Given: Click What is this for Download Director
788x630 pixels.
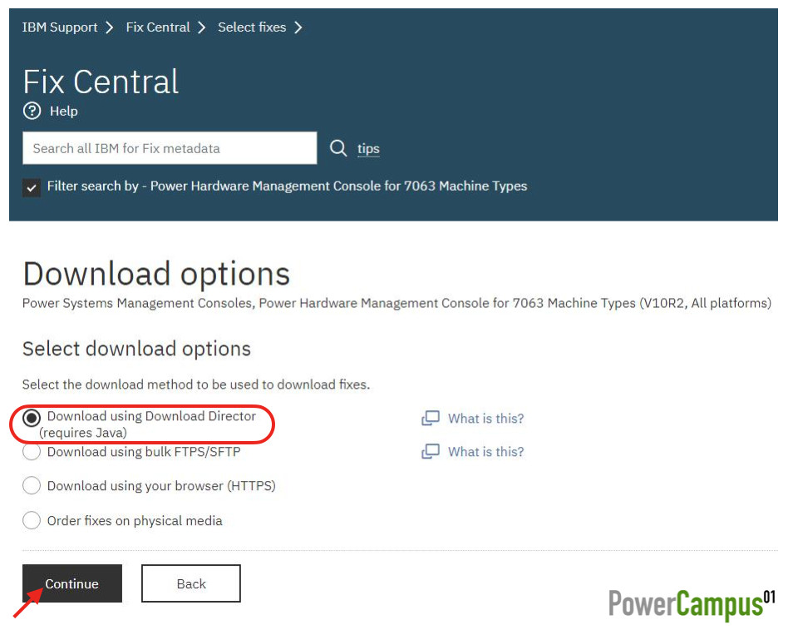Looking at the screenshot, I should tap(486, 419).
